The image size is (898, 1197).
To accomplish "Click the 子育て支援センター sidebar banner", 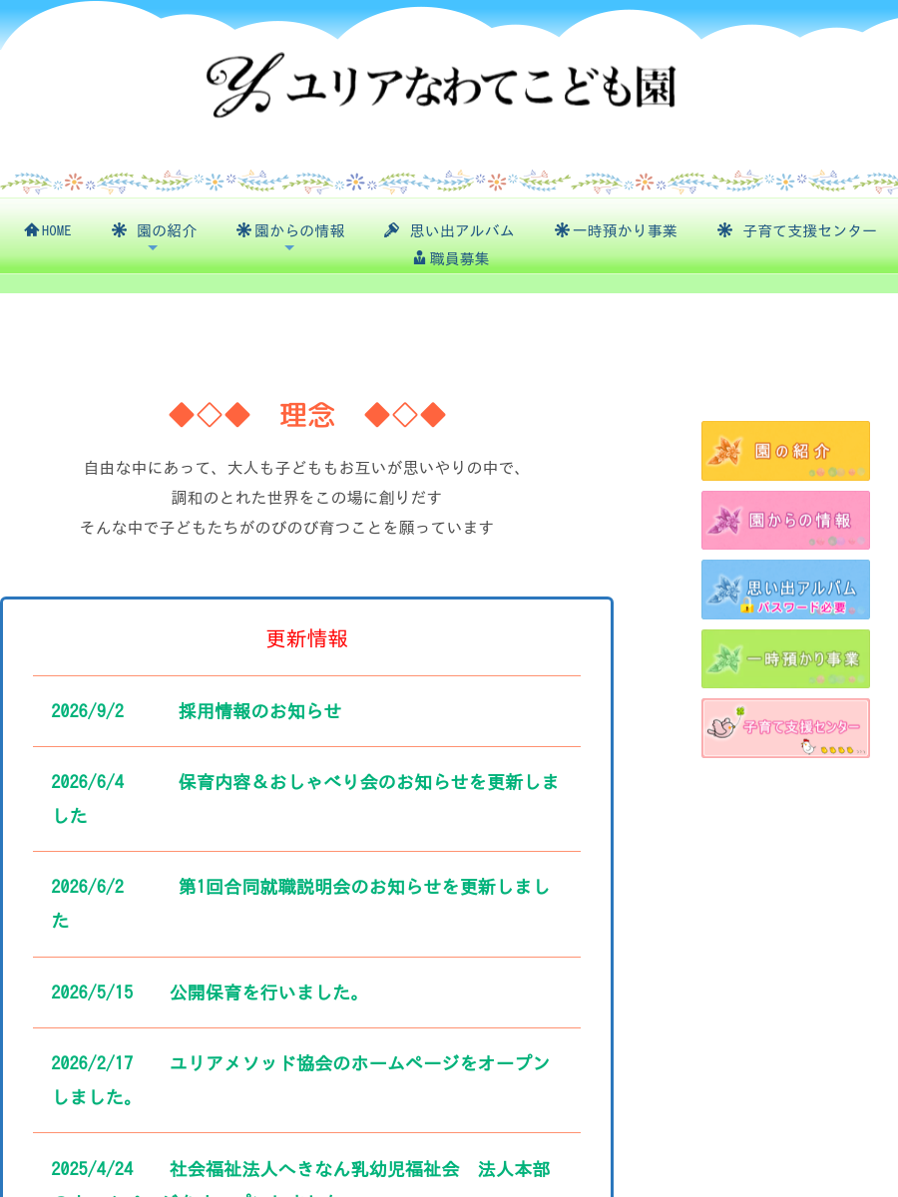I will click(x=785, y=728).
